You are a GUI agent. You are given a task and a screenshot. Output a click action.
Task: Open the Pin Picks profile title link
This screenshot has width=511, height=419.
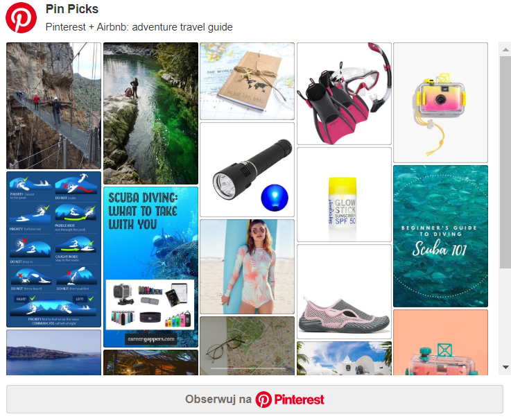(x=72, y=9)
